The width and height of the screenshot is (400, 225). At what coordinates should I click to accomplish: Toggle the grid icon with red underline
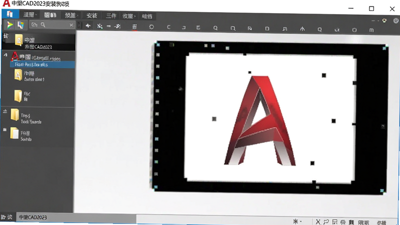click(134, 26)
